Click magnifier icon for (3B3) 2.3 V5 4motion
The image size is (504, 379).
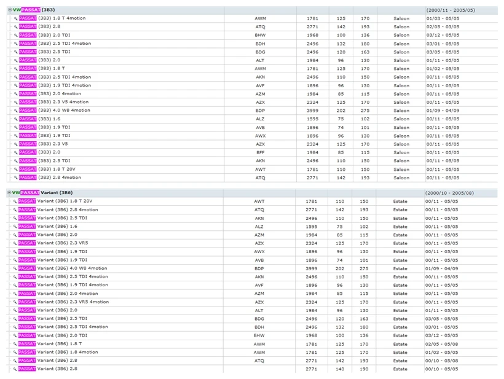point(15,102)
